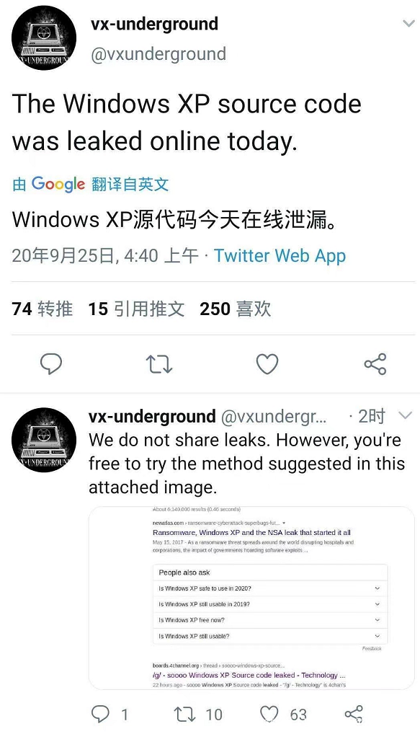
Task: Open the main tweet options chevron
Action: pos(408,23)
